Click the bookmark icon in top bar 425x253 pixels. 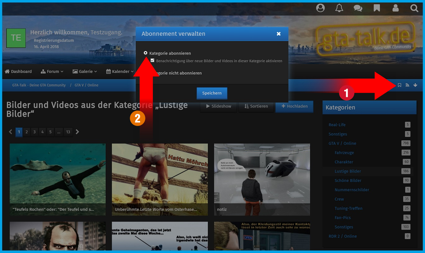[377, 8]
